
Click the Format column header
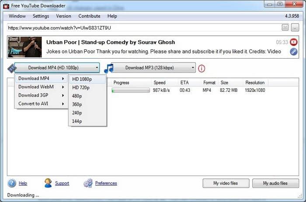(x=209, y=83)
